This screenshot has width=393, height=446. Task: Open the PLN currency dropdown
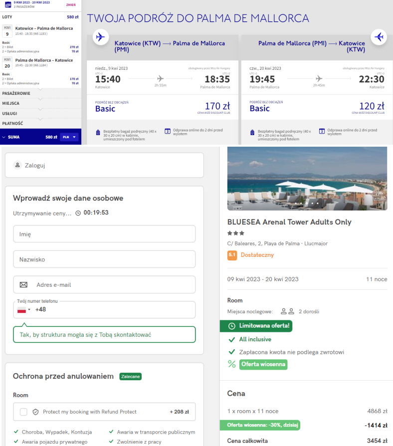tap(69, 137)
